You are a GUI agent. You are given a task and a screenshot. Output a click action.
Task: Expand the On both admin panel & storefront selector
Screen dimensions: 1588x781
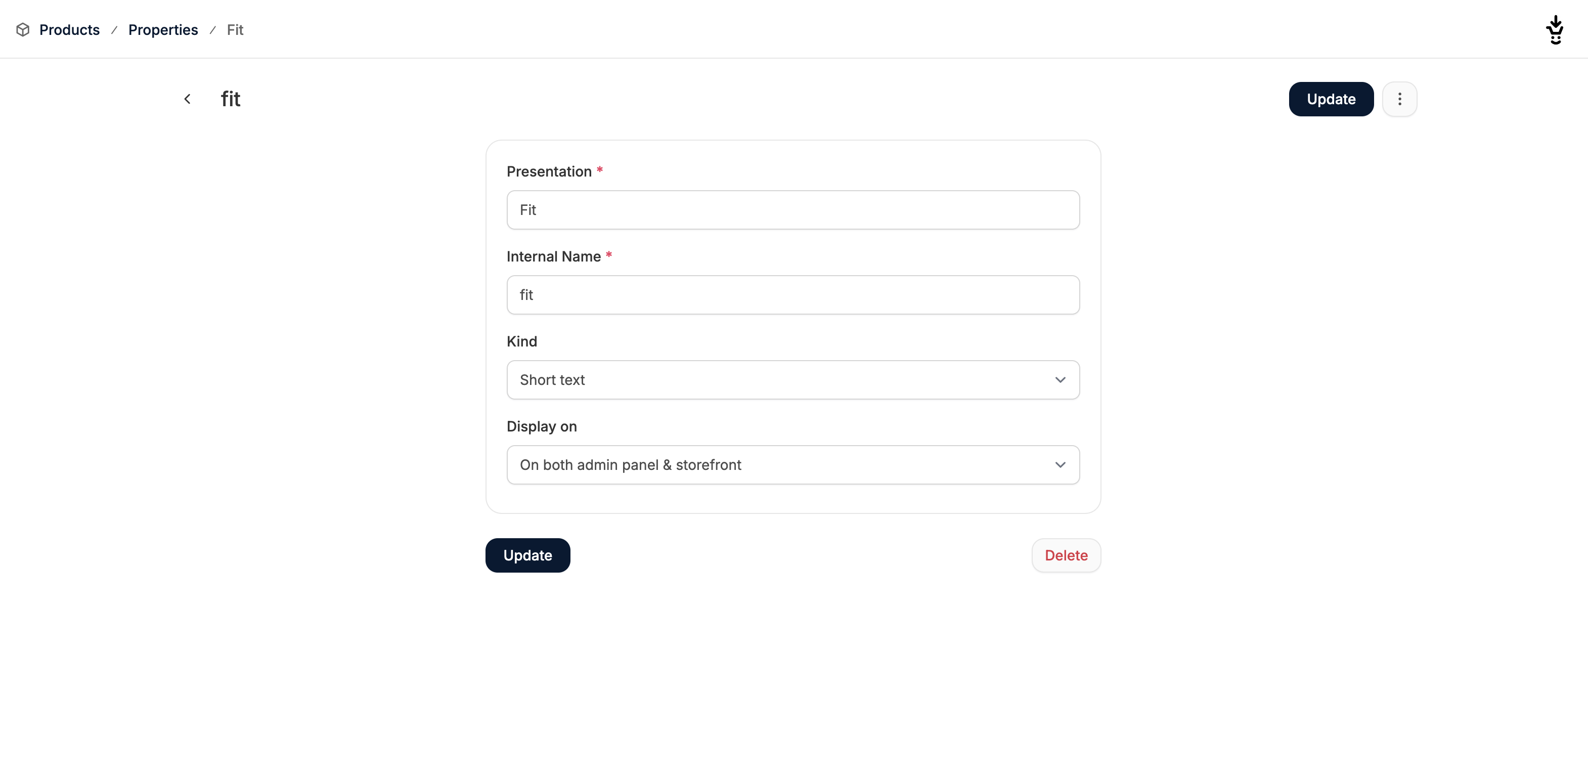(x=792, y=465)
